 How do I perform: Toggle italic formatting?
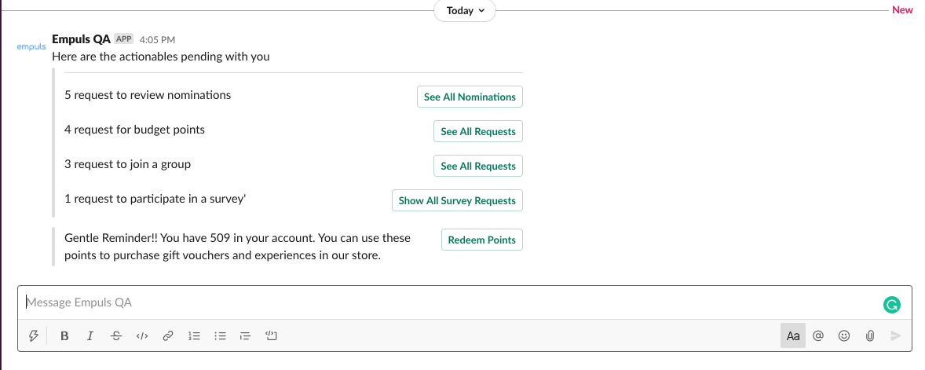pos(90,335)
